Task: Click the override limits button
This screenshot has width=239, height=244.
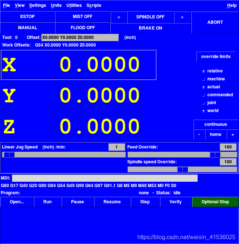Action: tap(216, 57)
